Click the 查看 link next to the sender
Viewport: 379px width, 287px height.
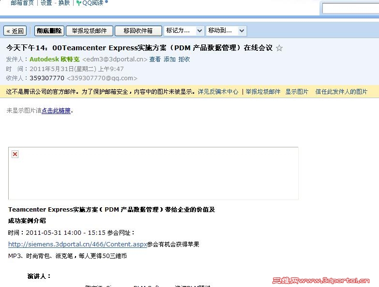coord(155,59)
